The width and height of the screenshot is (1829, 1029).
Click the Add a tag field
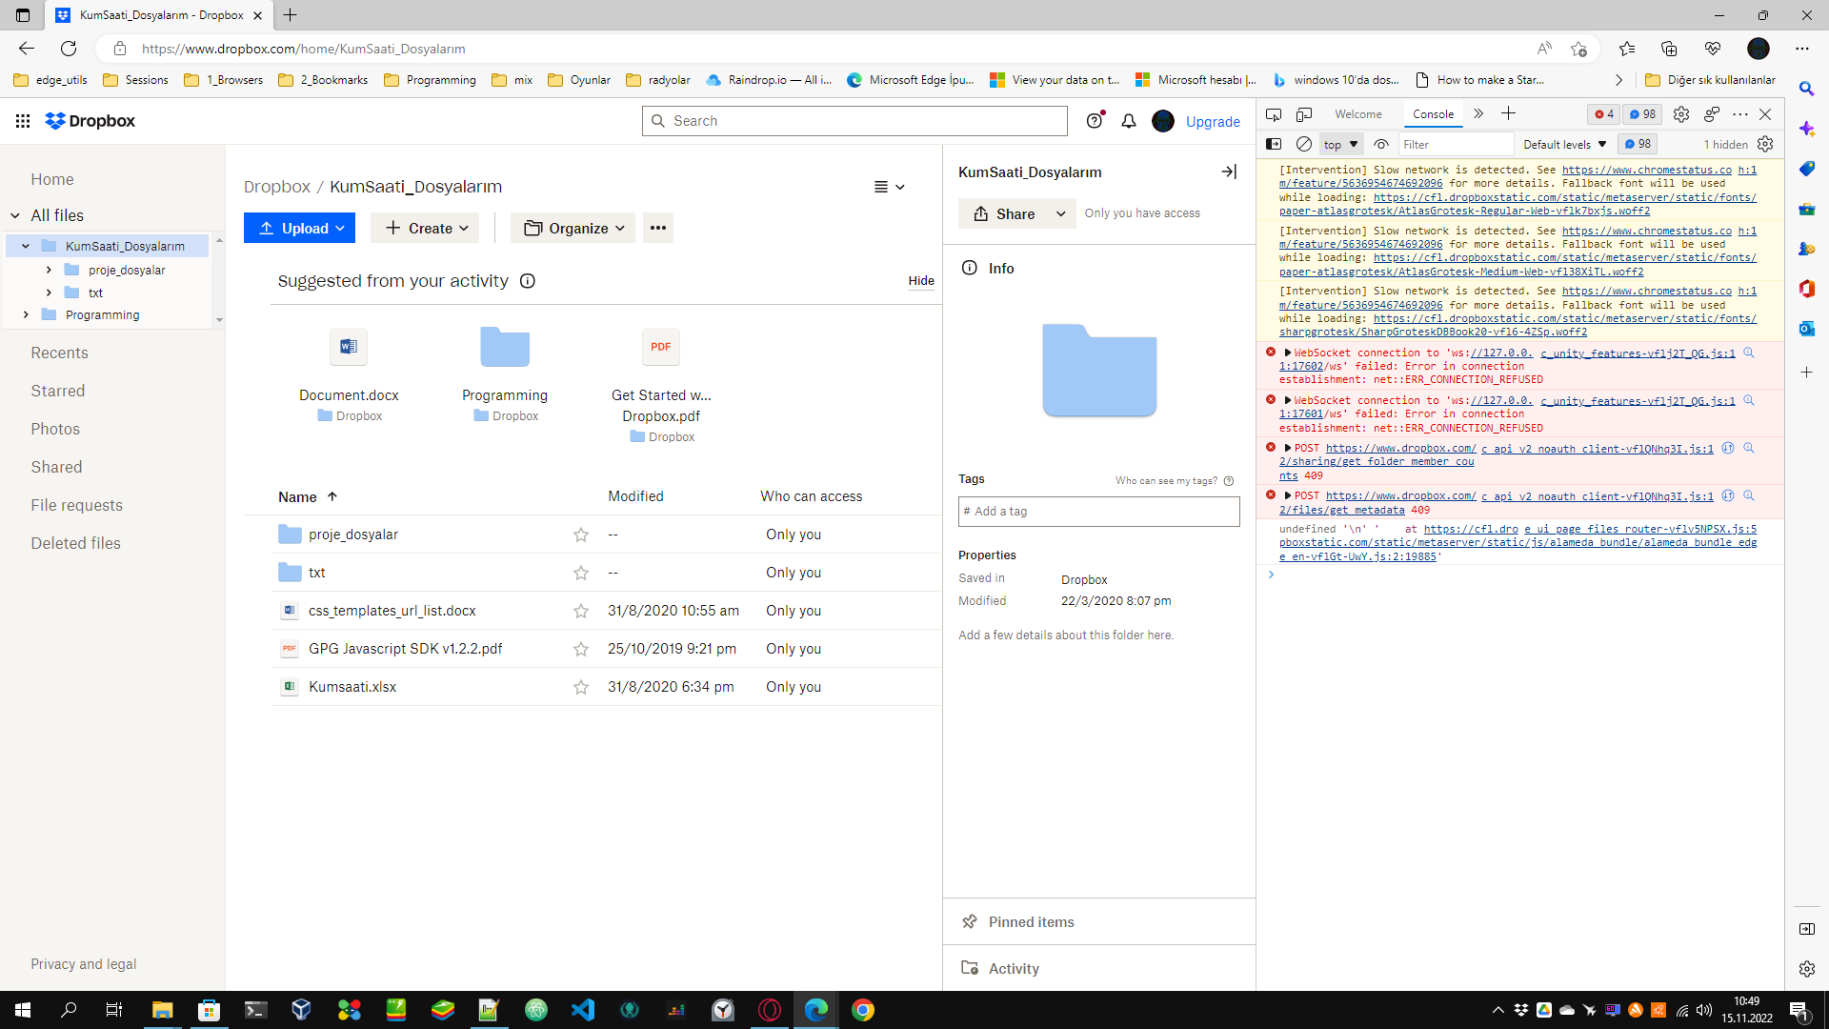tap(1098, 512)
